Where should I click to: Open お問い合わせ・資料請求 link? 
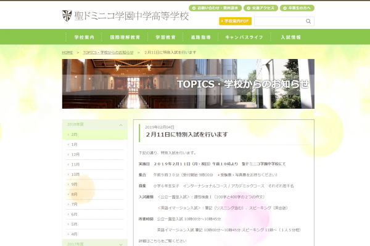[x=215, y=8]
